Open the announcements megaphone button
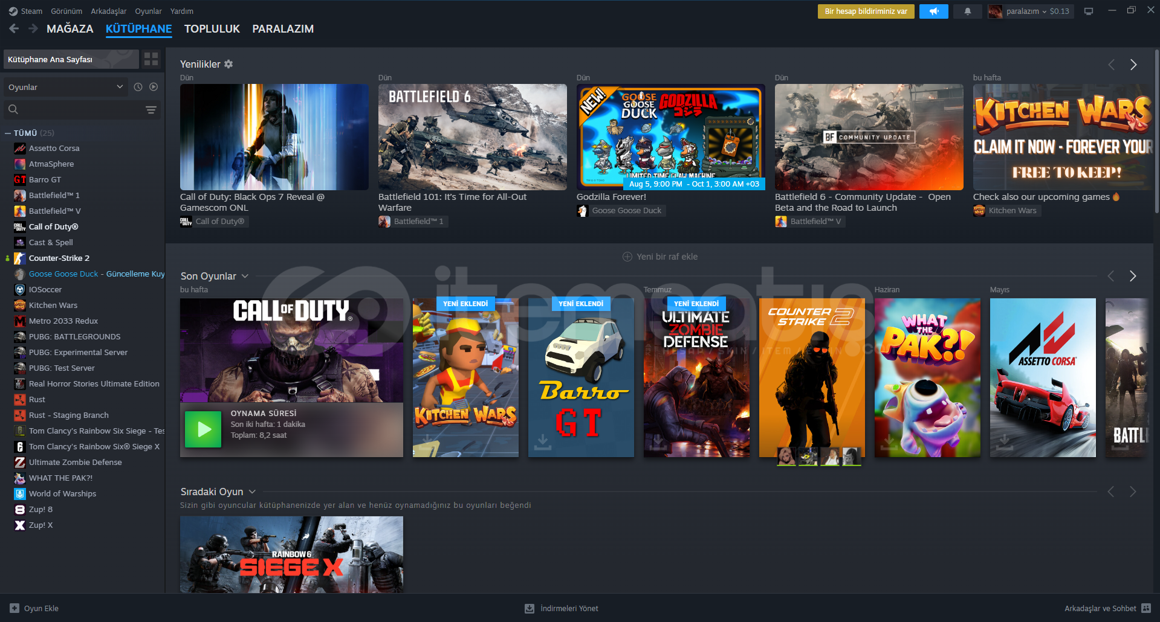Image resolution: width=1160 pixels, height=622 pixels. pyautogui.click(x=934, y=11)
